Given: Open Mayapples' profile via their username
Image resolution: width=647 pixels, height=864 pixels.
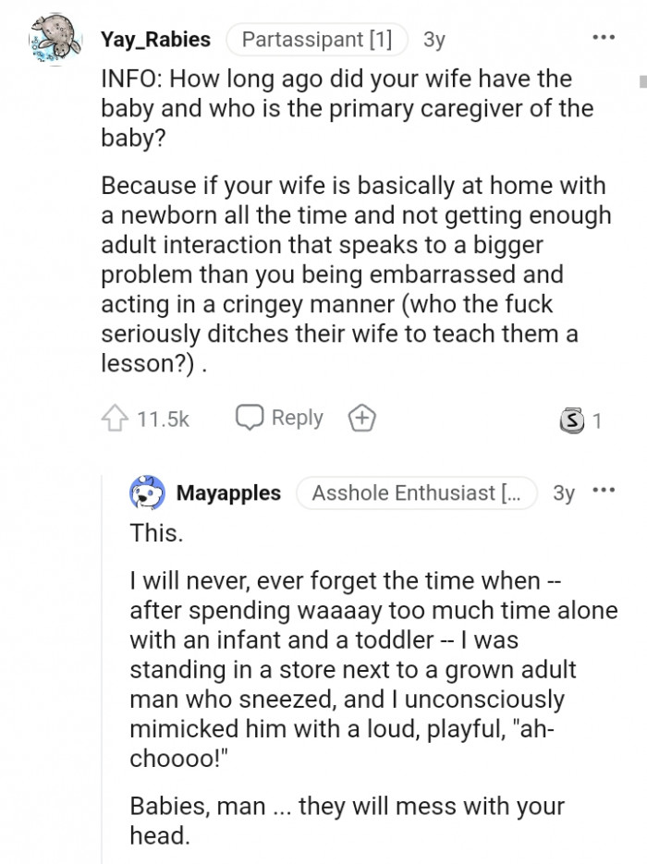Looking at the screenshot, I should (x=228, y=493).
